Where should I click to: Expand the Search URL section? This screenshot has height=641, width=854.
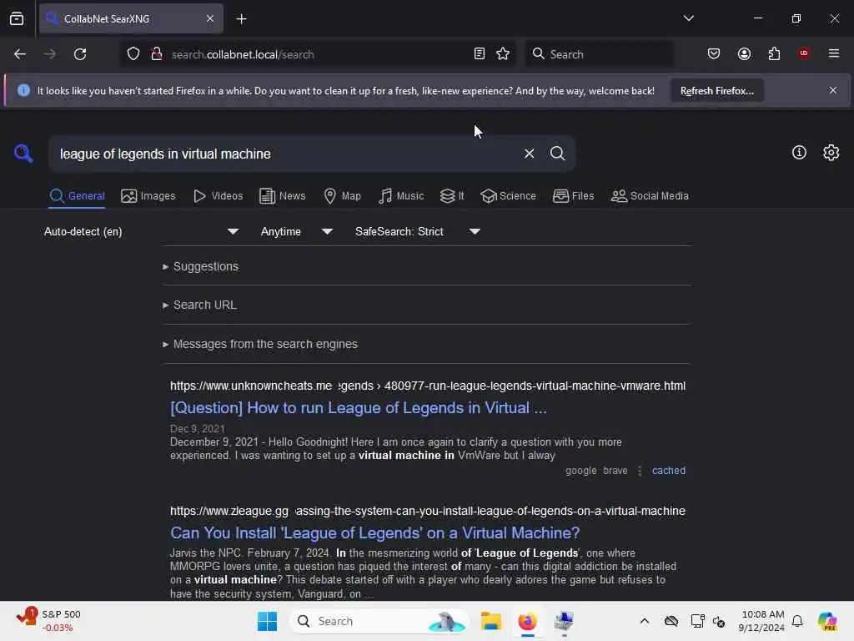tap(200, 305)
